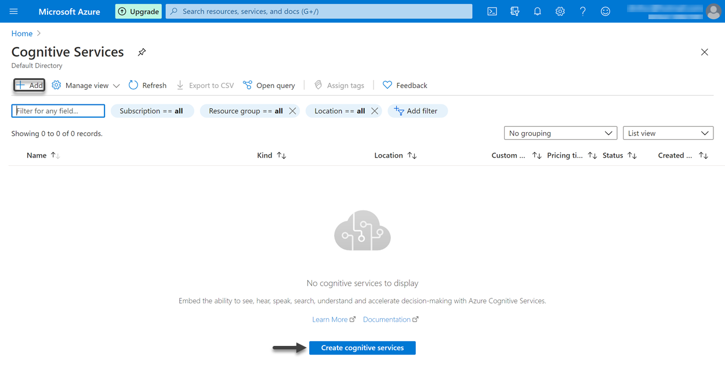Open the Learn More link

tap(333, 319)
